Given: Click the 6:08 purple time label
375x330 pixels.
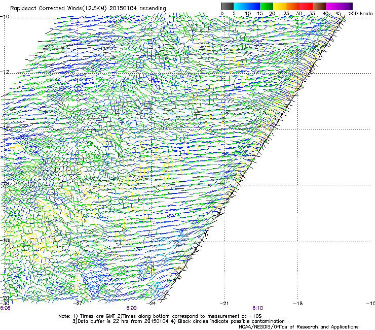Looking at the screenshot, I should point(5,308).
